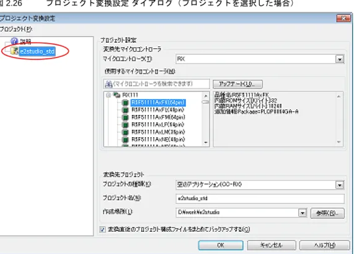Viewport: 354px width, 254px height.
Task: Click the アップデート button
Action: [237, 84]
